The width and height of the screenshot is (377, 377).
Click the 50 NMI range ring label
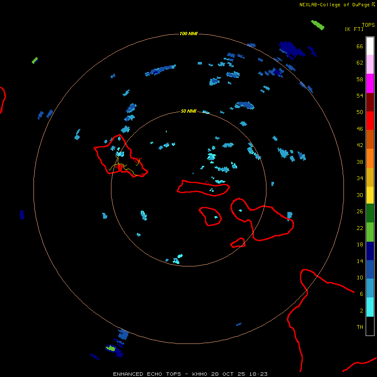point(188,111)
